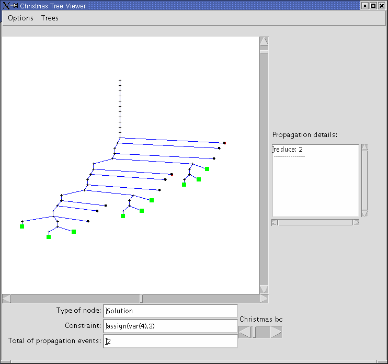Click the tree canvas scroll-up arrow

264,41
